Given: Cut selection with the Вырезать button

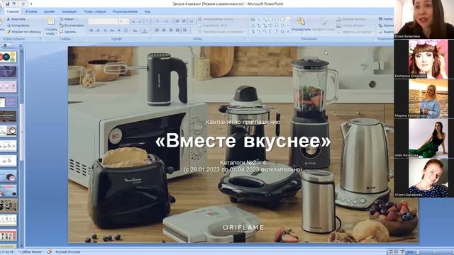Looking at the screenshot, I should 16,19.
